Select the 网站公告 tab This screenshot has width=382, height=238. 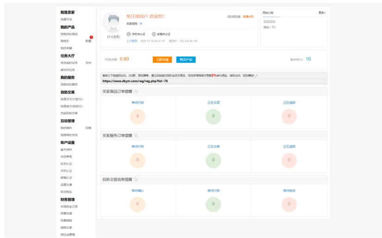[x=268, y=13]
